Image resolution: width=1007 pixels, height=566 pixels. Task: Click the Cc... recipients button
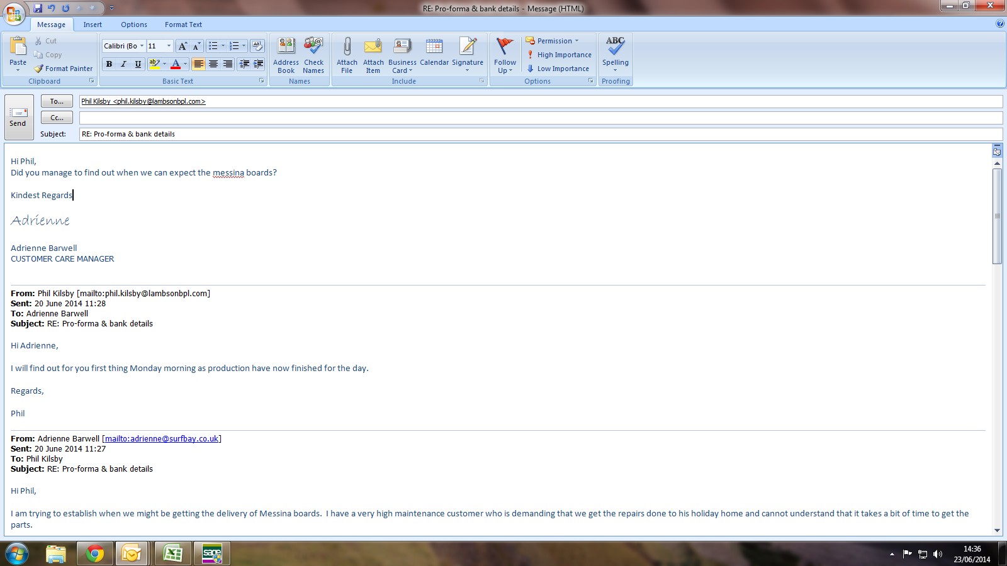click(57, 118)
